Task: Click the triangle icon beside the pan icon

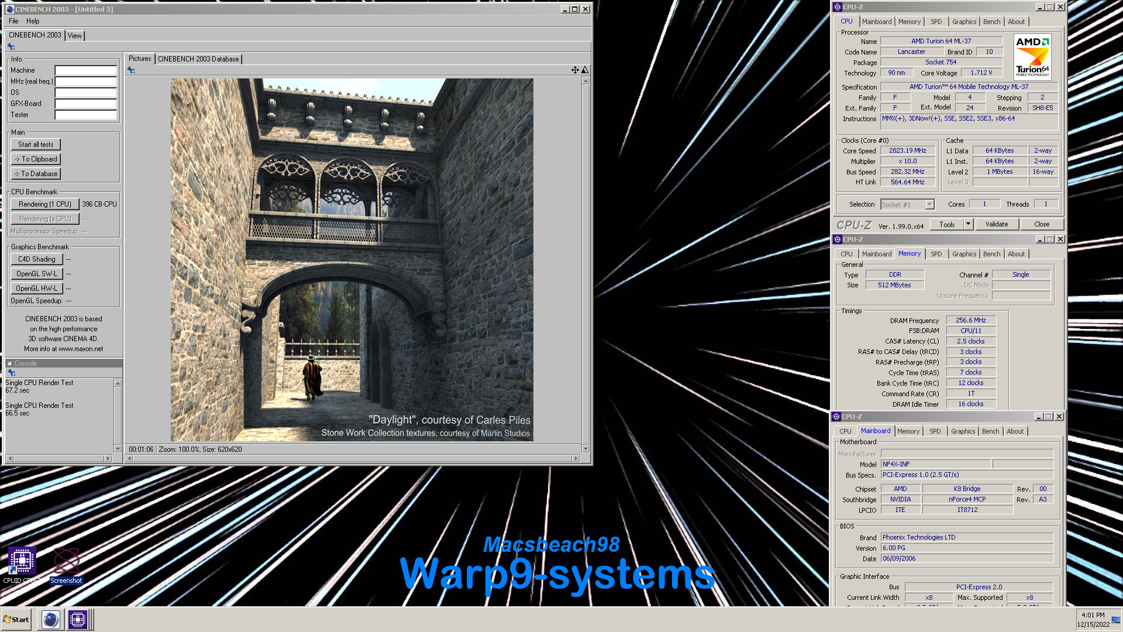Action: 584,70
